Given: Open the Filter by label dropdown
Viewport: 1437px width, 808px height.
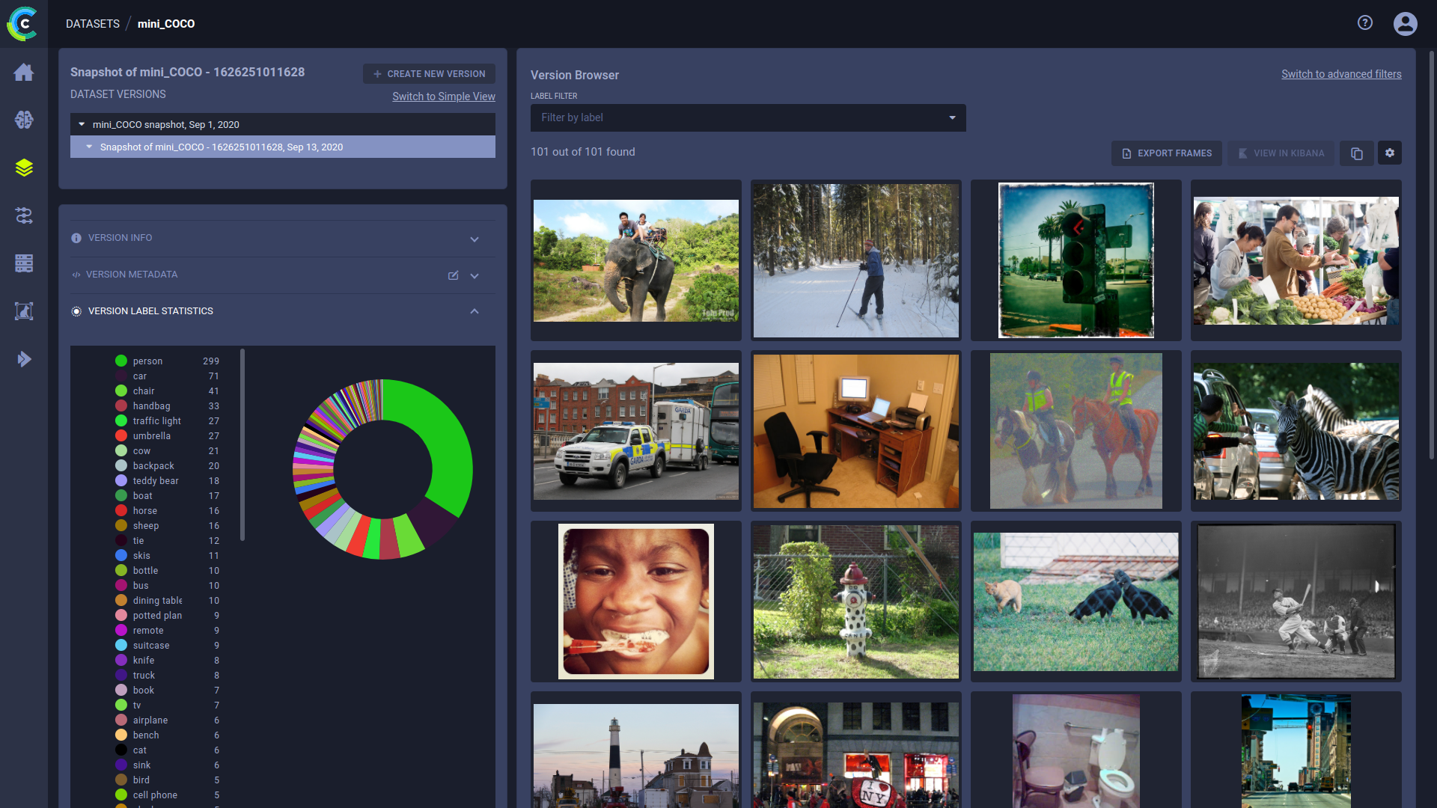Looking at the screenshot, I should coord(748,117).
